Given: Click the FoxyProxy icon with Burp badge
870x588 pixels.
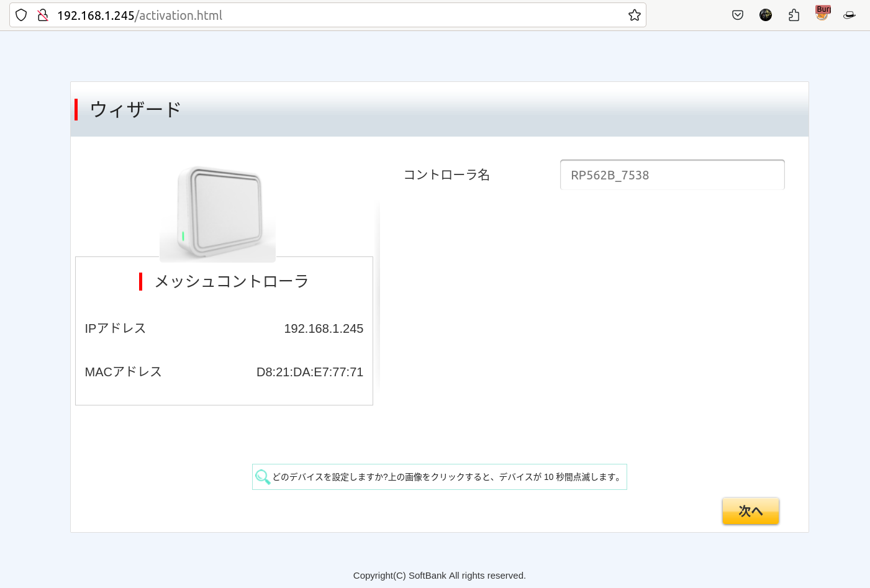Looking at the screenshot, I should coord(822,14).
